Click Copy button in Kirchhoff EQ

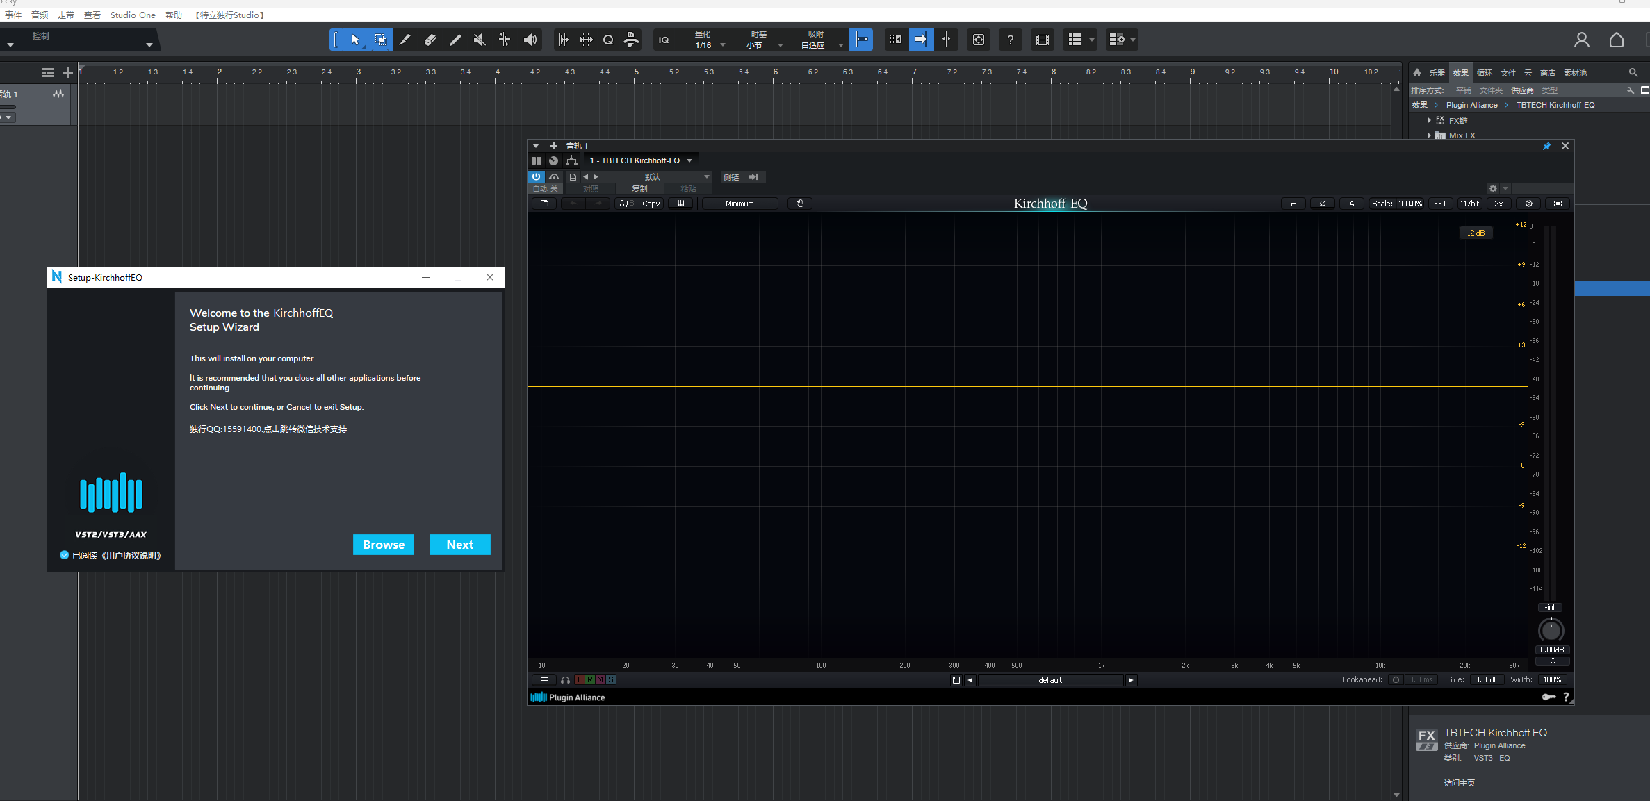point(651,204)
